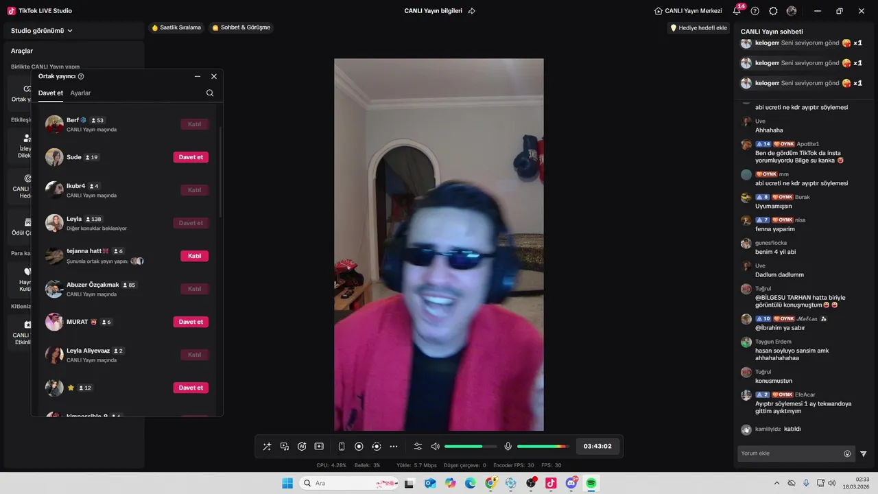Select Leyla Aliyevaaz row name

[88, 351]
